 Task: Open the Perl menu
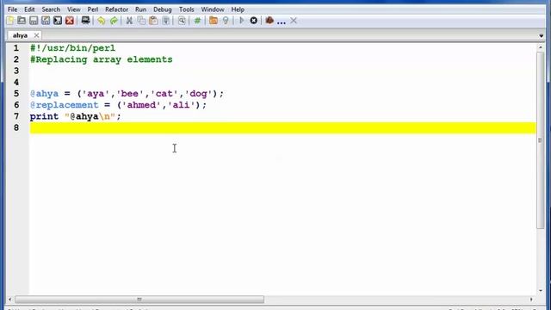pyautogui.click(x=93, y=9)
